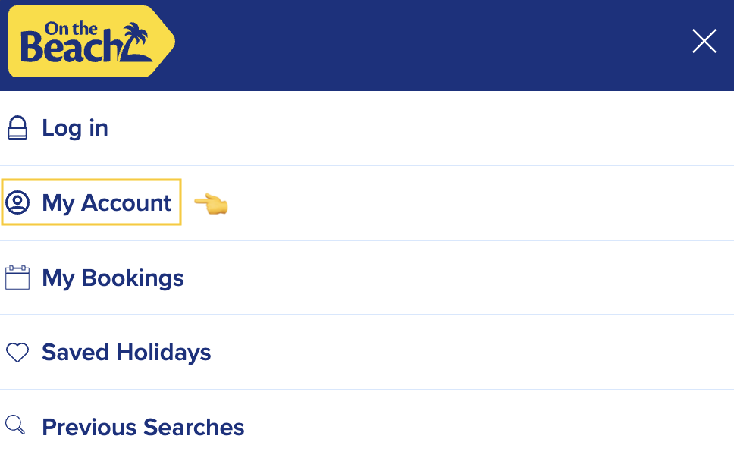The width and height of the screenshot is (734, 461).
Task: Close the menu with the X icon
Action: [x=704, y=41]
